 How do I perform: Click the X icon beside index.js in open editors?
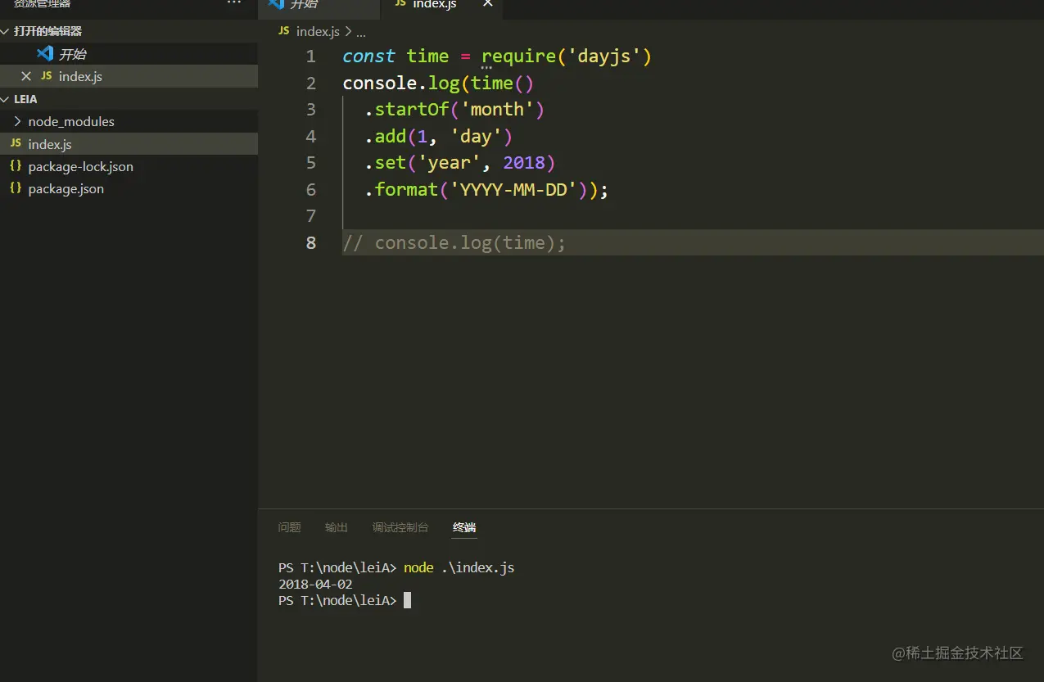click(x=25, y=76)
